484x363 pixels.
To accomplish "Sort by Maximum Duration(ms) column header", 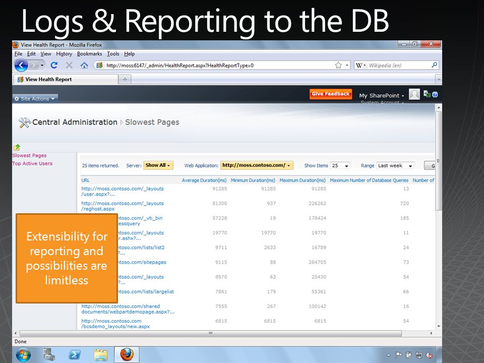I will click(x=302, y=180).
